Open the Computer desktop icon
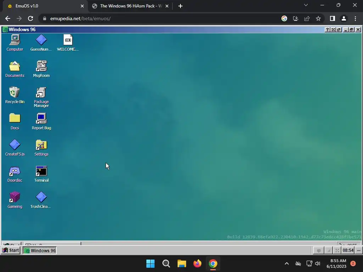 tap(15, 43)
